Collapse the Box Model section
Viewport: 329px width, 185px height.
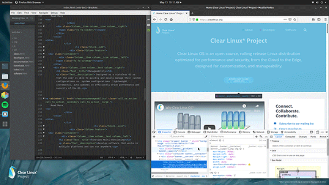(x=271, y=160)
